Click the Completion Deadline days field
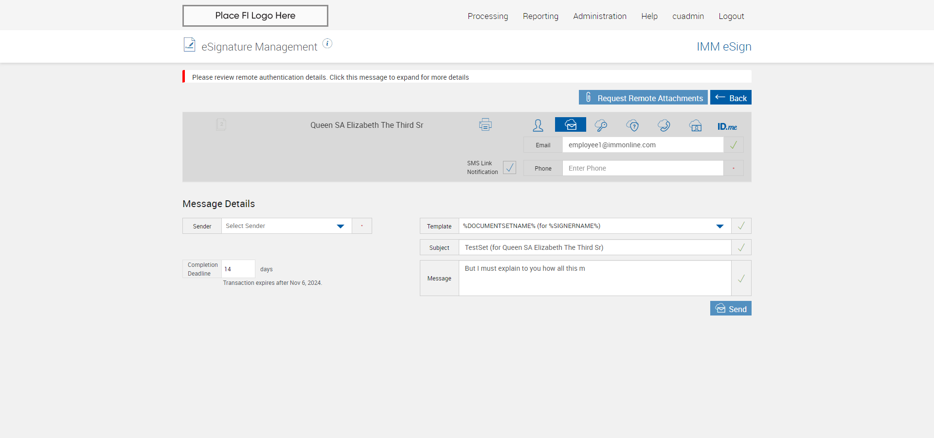Image resolution: width=934 pixels, height=438 pixels. 238,269
